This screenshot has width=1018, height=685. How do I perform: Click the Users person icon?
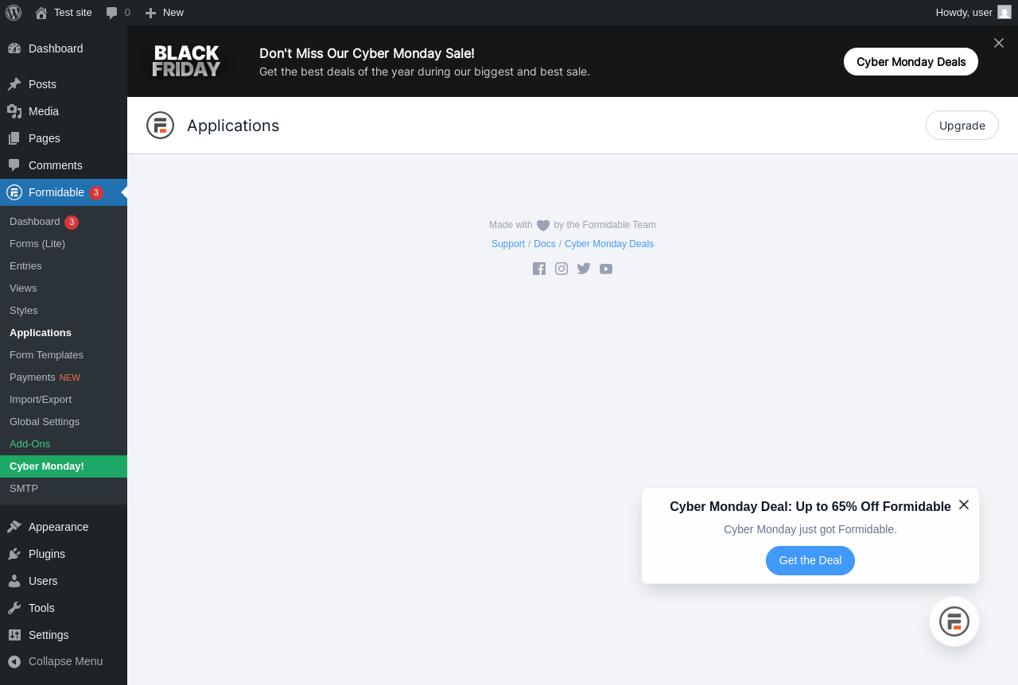14,581
